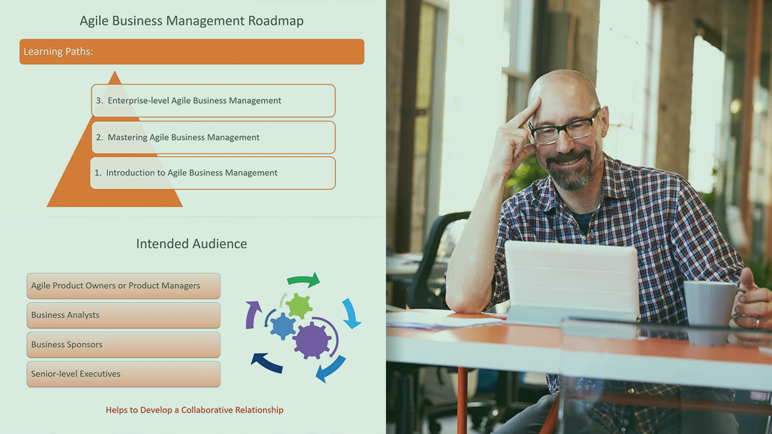772x434 pixels.
Task: Select Introduction to Agile Business Management box
Action: click(213, 173)
